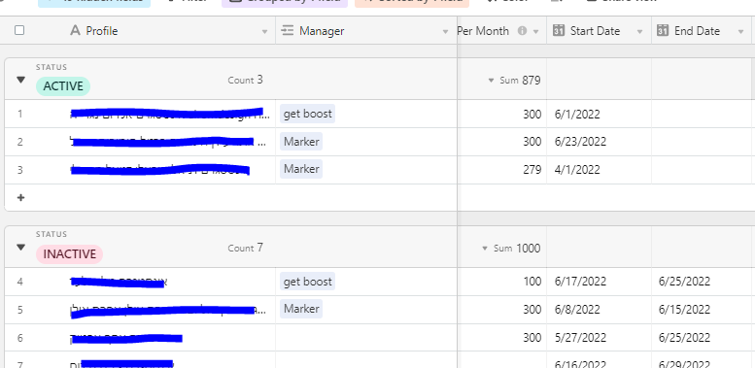Click the 5/27/2022 start date cell

(x=599, y=337)
